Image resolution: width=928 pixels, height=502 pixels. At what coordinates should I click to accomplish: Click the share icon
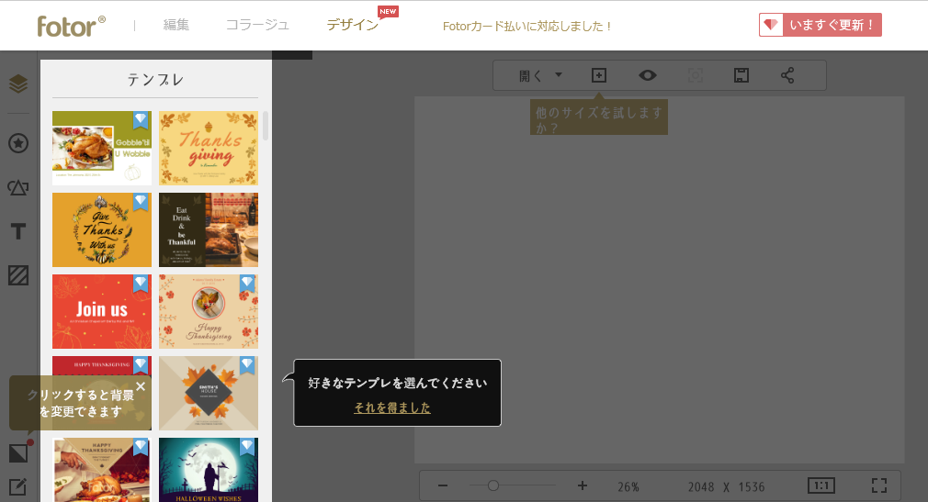click(787, 75)
